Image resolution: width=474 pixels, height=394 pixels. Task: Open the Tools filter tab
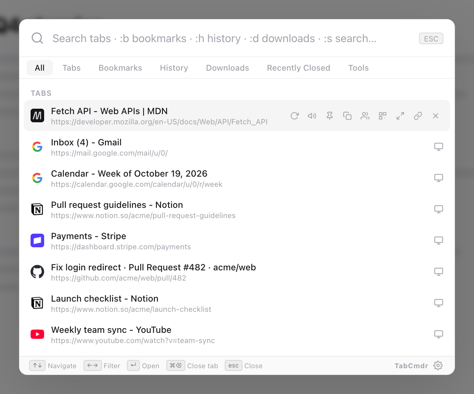pyautogui.click(x=358, y=68)
